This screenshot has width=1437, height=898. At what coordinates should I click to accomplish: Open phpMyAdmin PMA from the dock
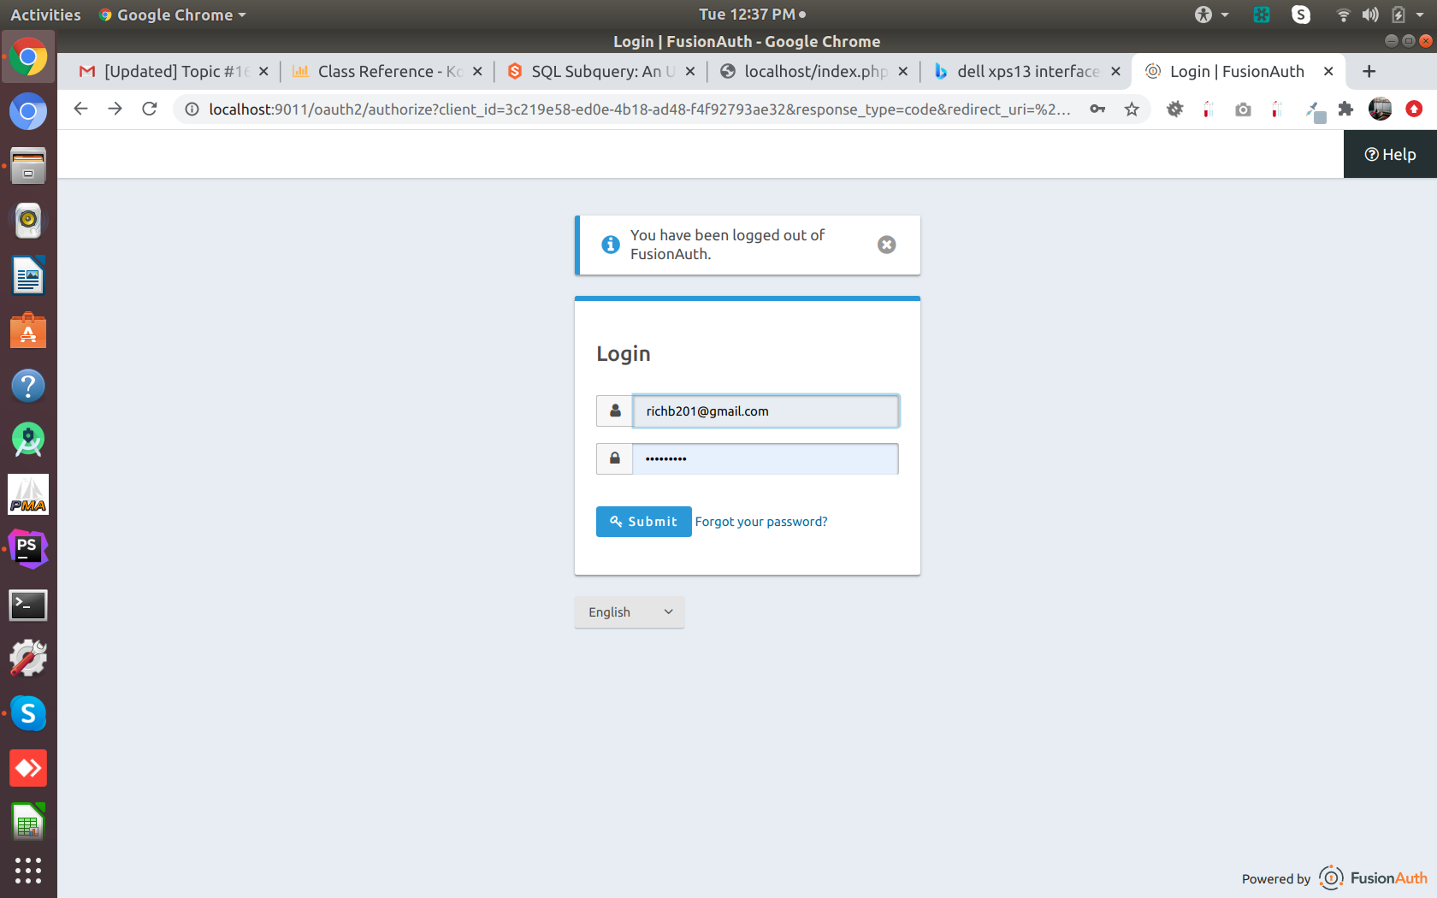click(x=28, y=494)
